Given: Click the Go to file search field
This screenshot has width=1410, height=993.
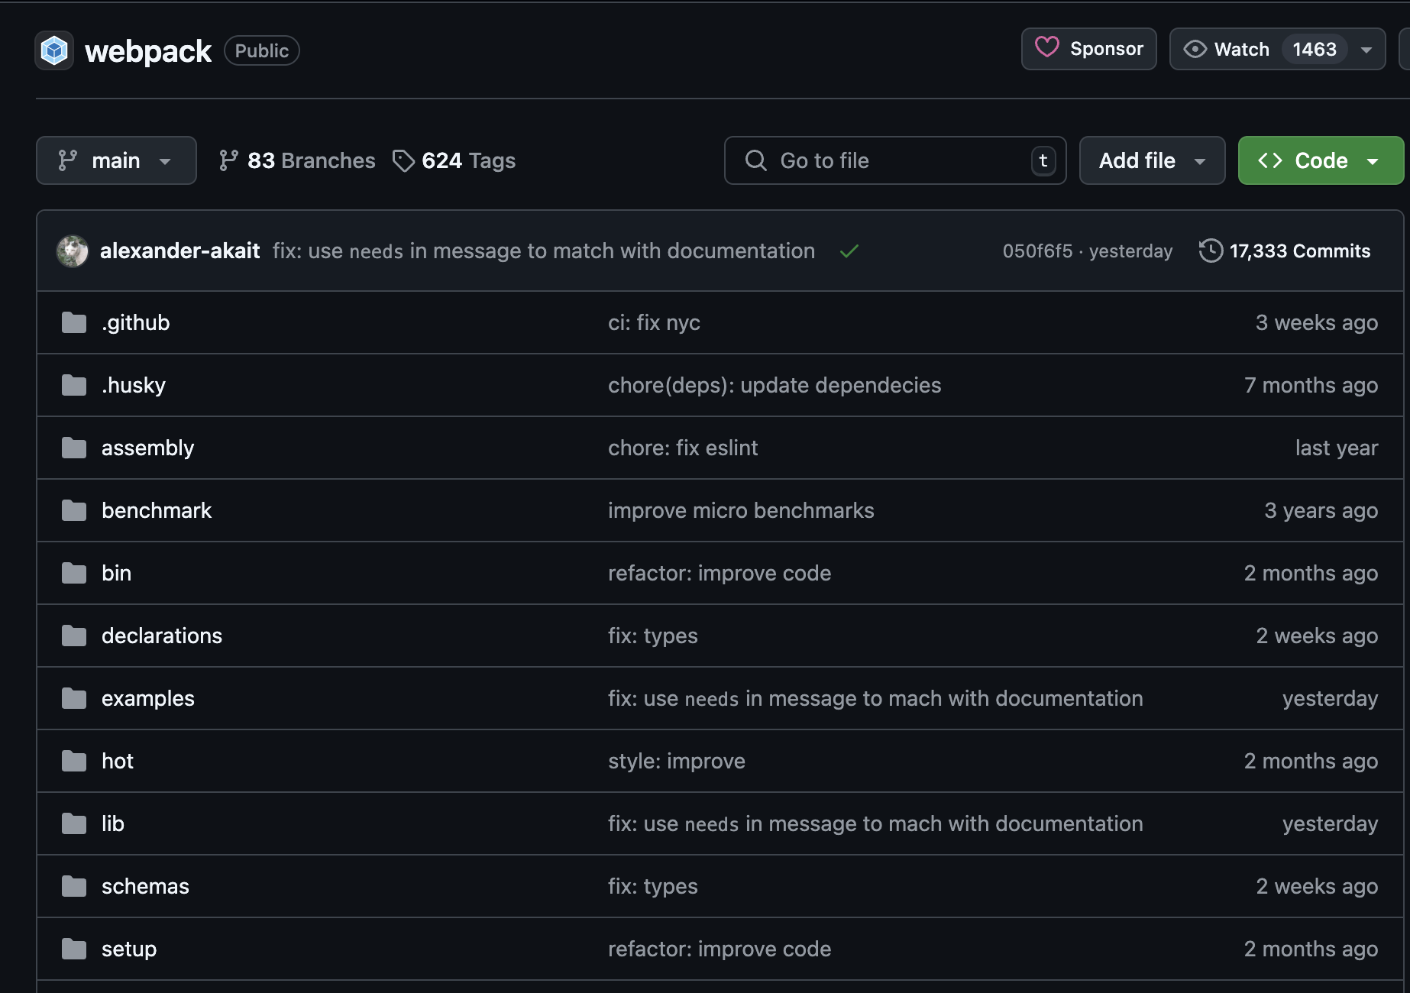Looking at the screenshot, I should click(895, 160).
